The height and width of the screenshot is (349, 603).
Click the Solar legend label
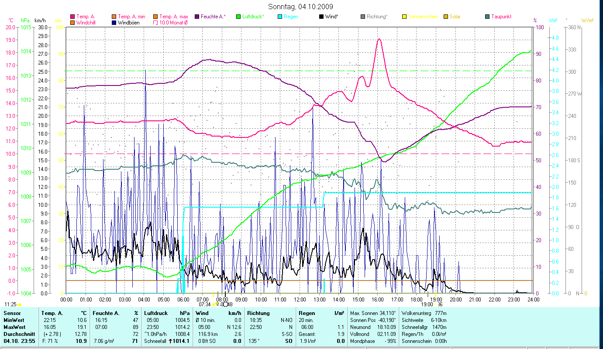coord(455,17)
